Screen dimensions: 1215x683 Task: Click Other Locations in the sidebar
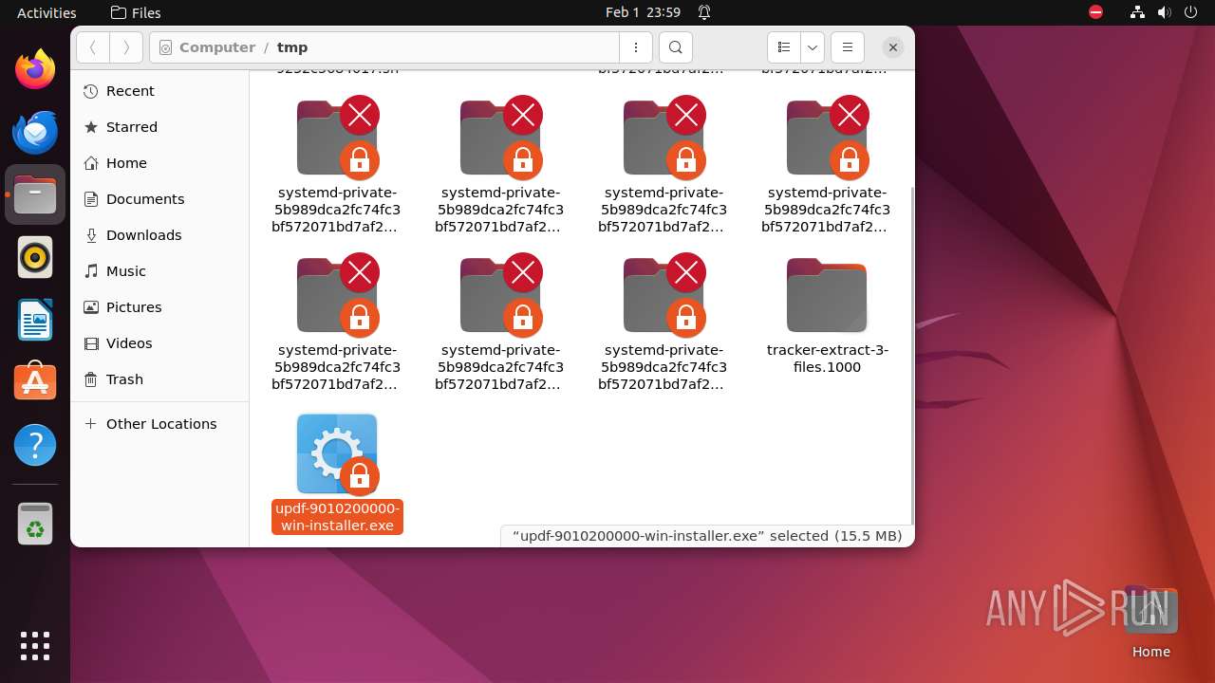(159, 424)
